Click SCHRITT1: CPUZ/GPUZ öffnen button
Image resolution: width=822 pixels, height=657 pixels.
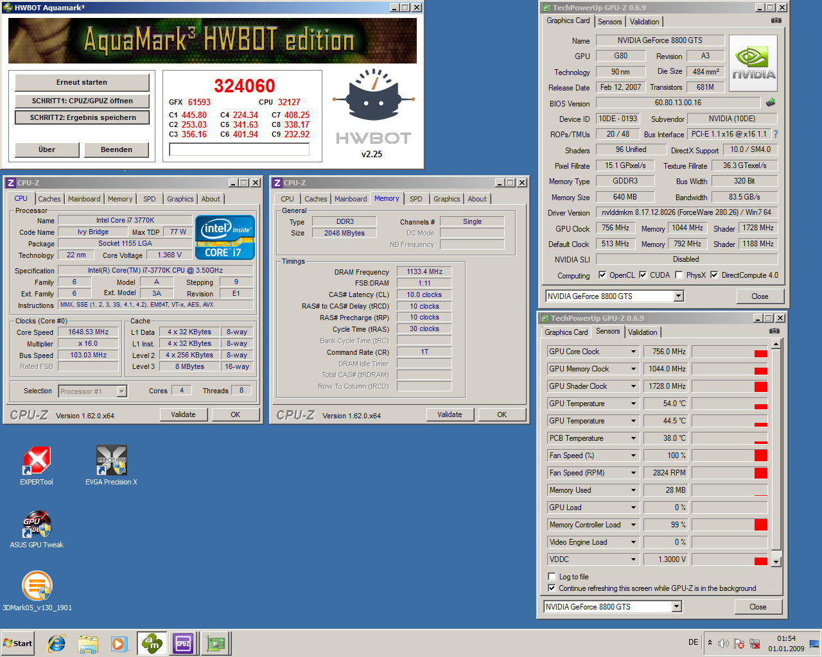coord(82,101)
